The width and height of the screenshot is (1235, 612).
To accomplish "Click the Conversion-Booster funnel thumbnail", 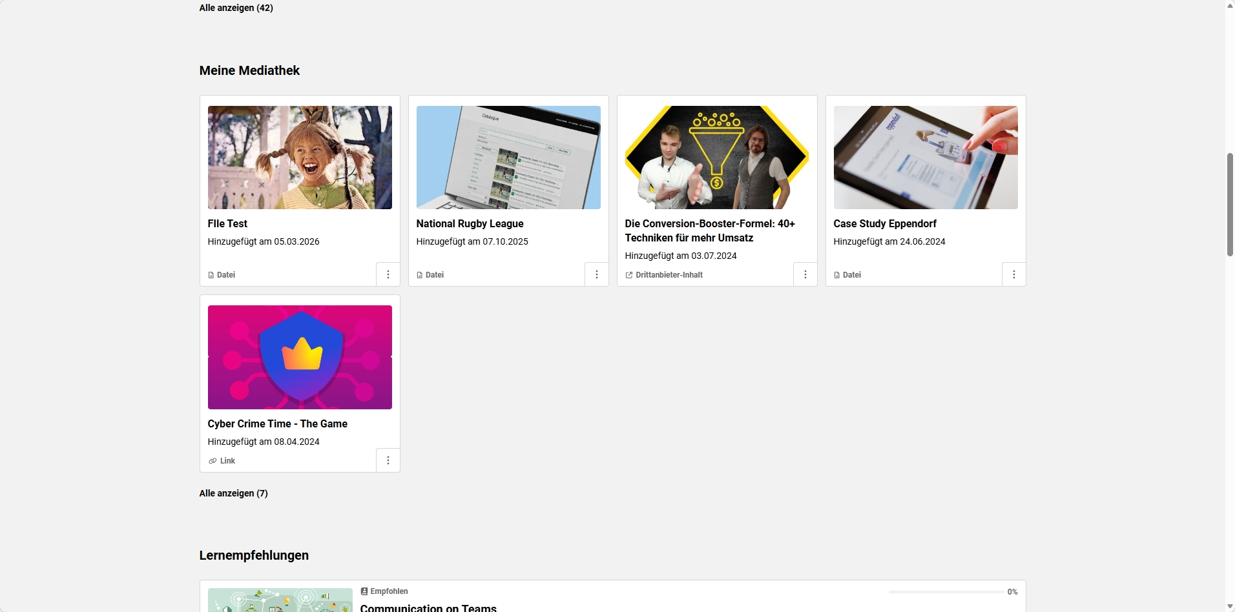I will [x=717, y=158].
